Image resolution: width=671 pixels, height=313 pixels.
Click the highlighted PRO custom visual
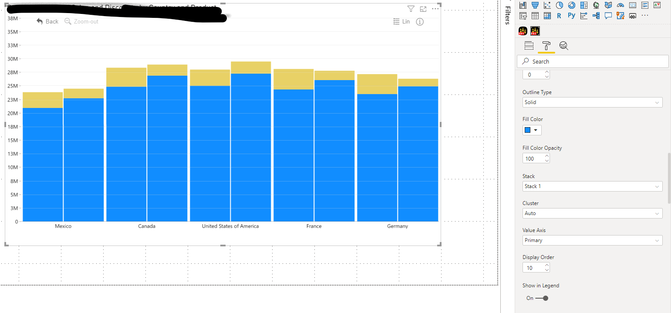(x=535, y=31)
